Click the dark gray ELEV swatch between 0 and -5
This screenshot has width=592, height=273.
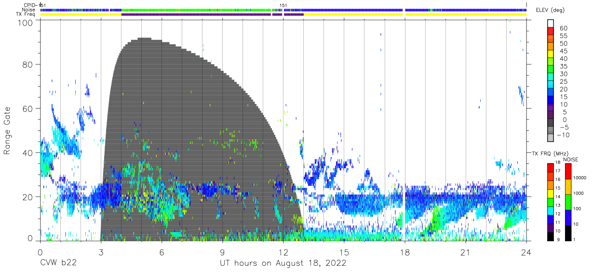(x=551, y=123)
